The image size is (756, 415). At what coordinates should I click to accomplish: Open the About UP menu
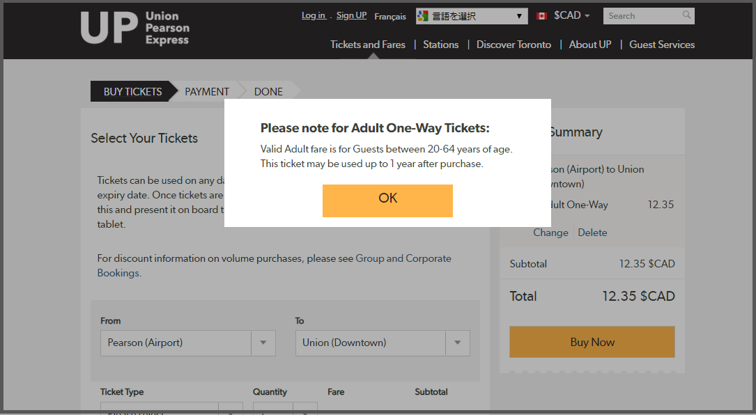(590, 45)
